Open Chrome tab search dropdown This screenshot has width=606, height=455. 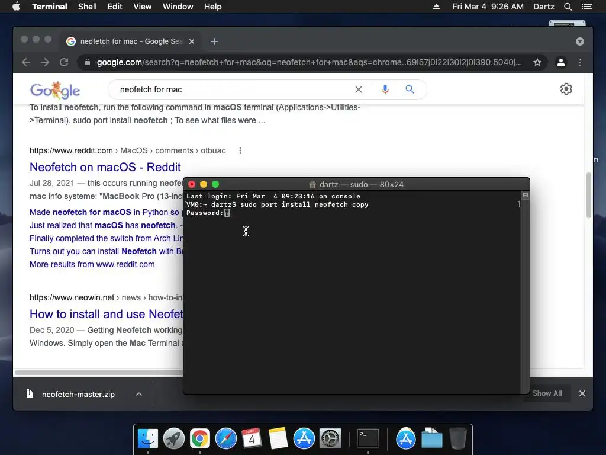(580, 41)
